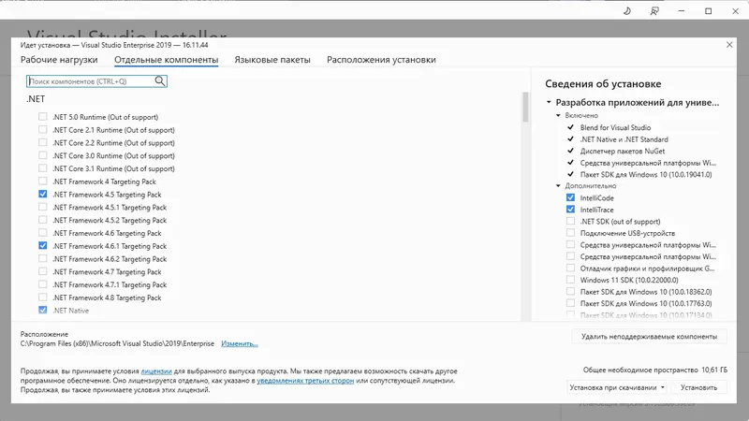Viewport: 749px width, 421px height.
Task: Enable Подключение USB-устройств option
Action: 570,232
